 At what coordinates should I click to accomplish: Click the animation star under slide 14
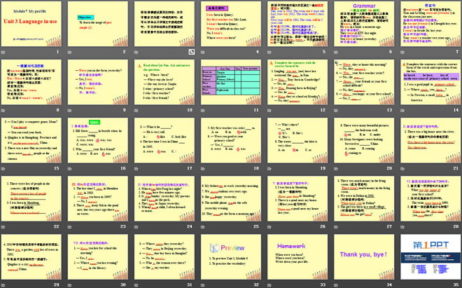click(402, 110)
